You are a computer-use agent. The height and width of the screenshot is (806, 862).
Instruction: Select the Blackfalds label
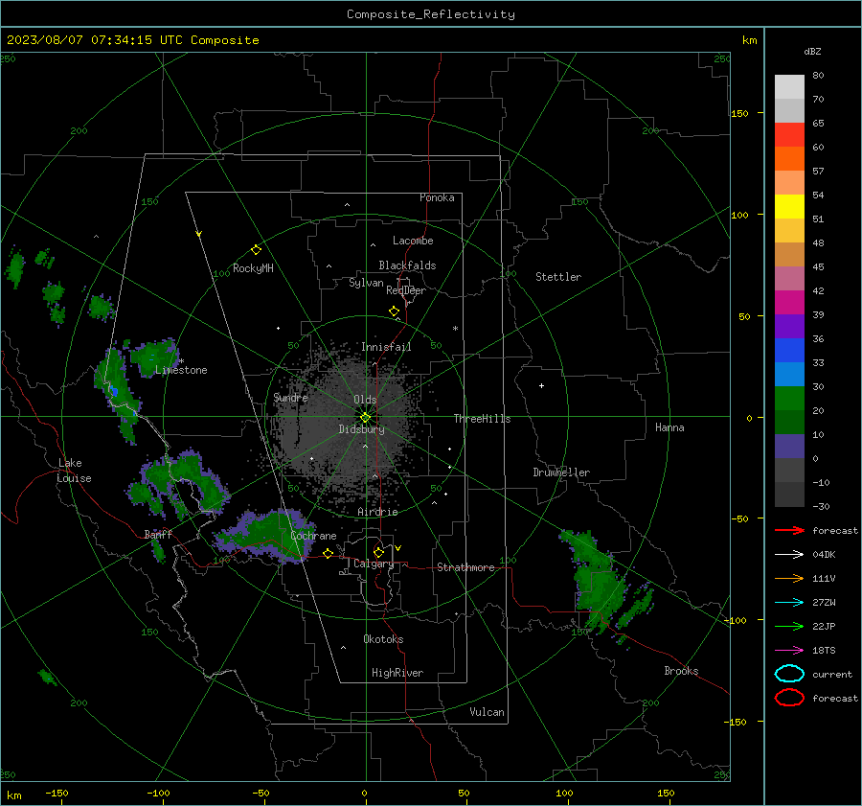(407, 265)
